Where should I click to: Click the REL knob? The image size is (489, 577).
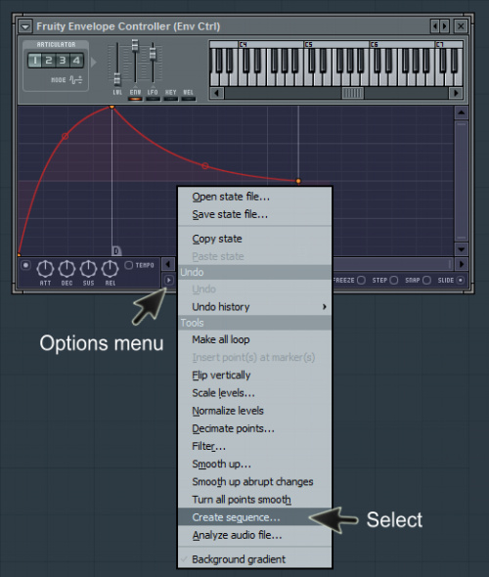(110, 269)
